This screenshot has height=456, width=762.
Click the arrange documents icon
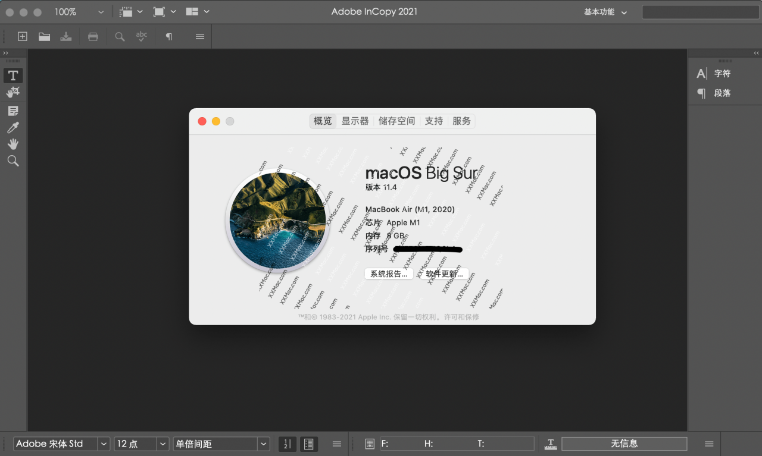pos(192,12)
